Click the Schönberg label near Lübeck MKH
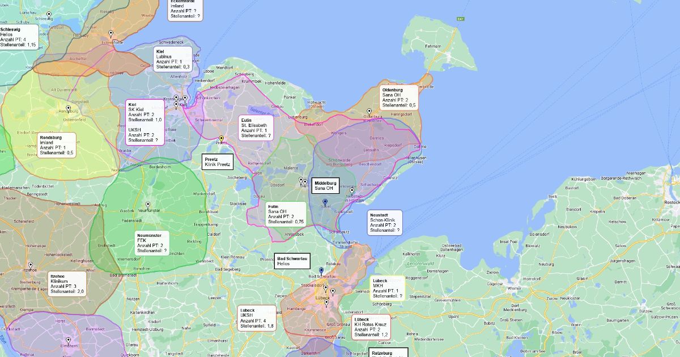The width and height of the screenshot is (680, 357). pos(382,304)
